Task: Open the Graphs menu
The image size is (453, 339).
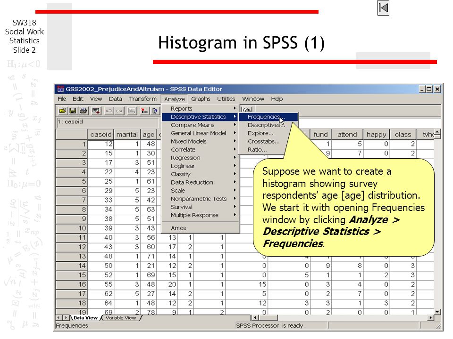Action: point(201,99)
